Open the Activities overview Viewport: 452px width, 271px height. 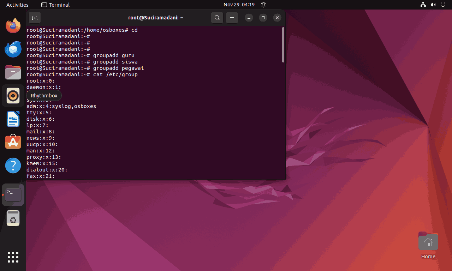point(17,5)
